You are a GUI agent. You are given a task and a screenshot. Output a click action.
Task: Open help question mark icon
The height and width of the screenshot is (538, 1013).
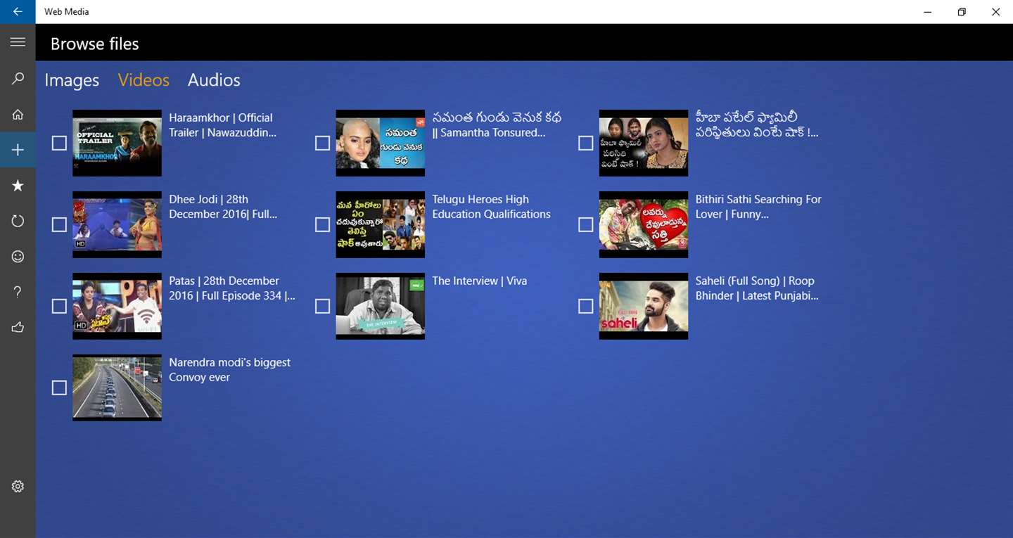pos(18,292)
